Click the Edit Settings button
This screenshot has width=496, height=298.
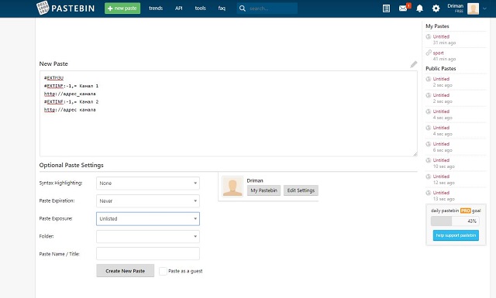[301, 190]
